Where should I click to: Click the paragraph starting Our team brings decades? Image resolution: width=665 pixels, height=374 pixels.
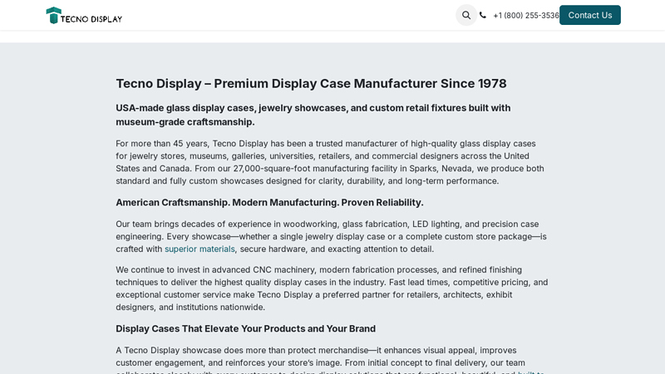pos(331,236)
